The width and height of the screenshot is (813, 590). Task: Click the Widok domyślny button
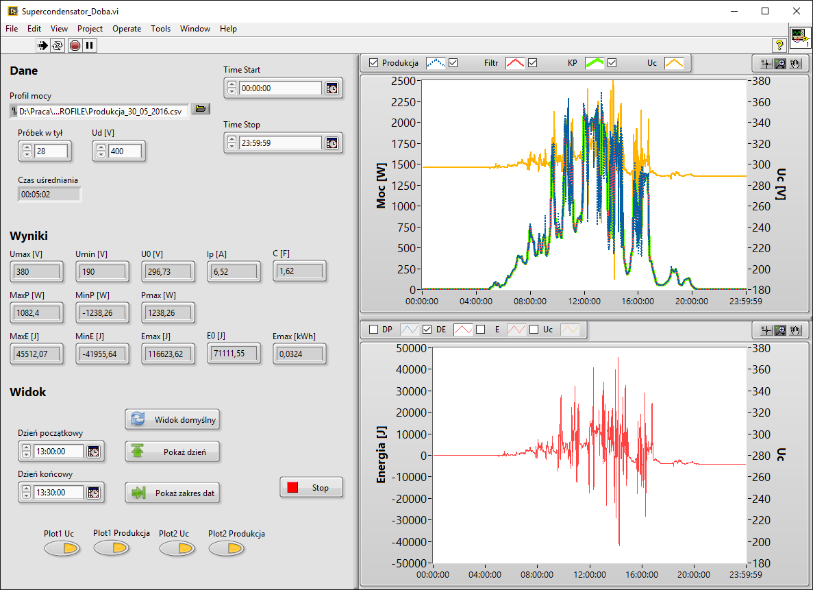point(172,419)
